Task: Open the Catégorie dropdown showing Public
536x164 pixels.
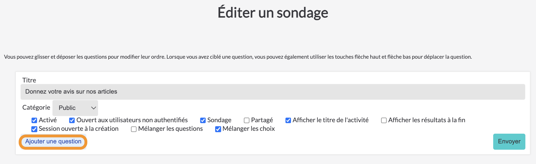Action: (75, 108)
